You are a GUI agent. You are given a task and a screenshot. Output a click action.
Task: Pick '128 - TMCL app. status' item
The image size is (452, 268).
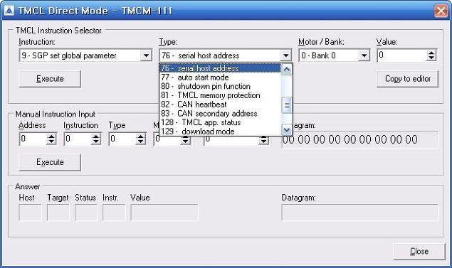tap(220, 122)
